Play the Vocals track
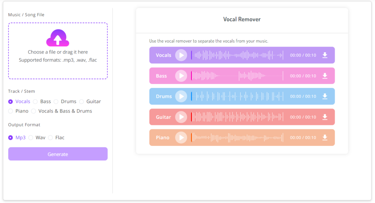The image size is (375, 203). (x=181, y=55)
